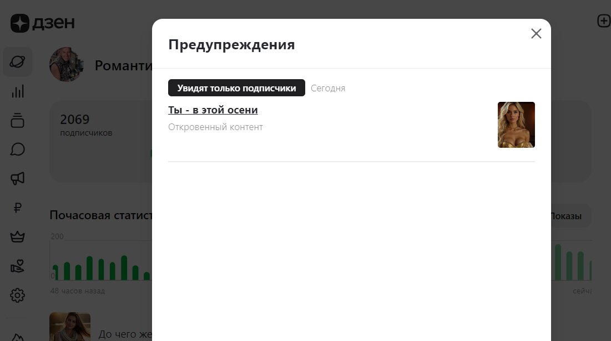Screen dimensions: 611x341
Task: Click the Показы button behind dialog
Action: [x=570, y=216]
